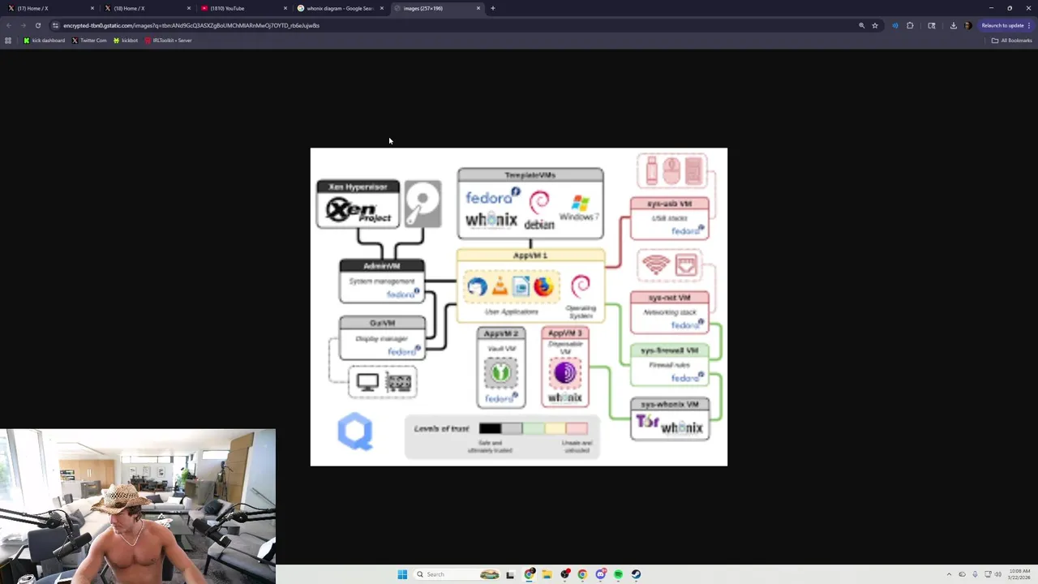
Task: Expand the All Bookmarks folder
Action: [x=1011, y=41]
